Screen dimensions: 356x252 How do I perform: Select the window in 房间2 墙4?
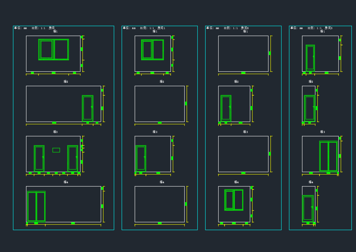coord(234,200)
